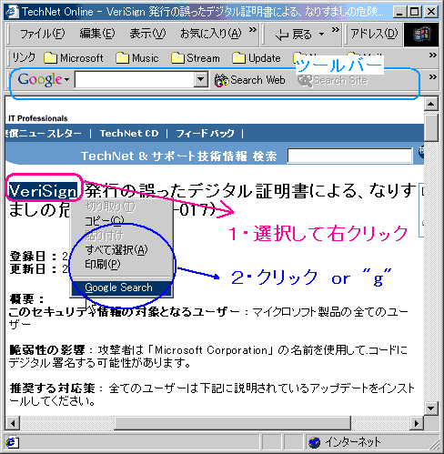This screenshot has height=454, width=444.
Task: Open the お気に入り(A) menu
Action: click(x=210, y=34)
